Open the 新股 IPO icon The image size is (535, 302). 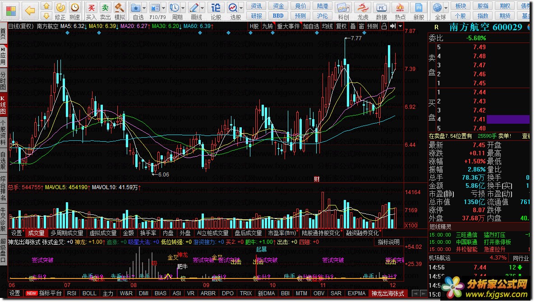(419, 10)
